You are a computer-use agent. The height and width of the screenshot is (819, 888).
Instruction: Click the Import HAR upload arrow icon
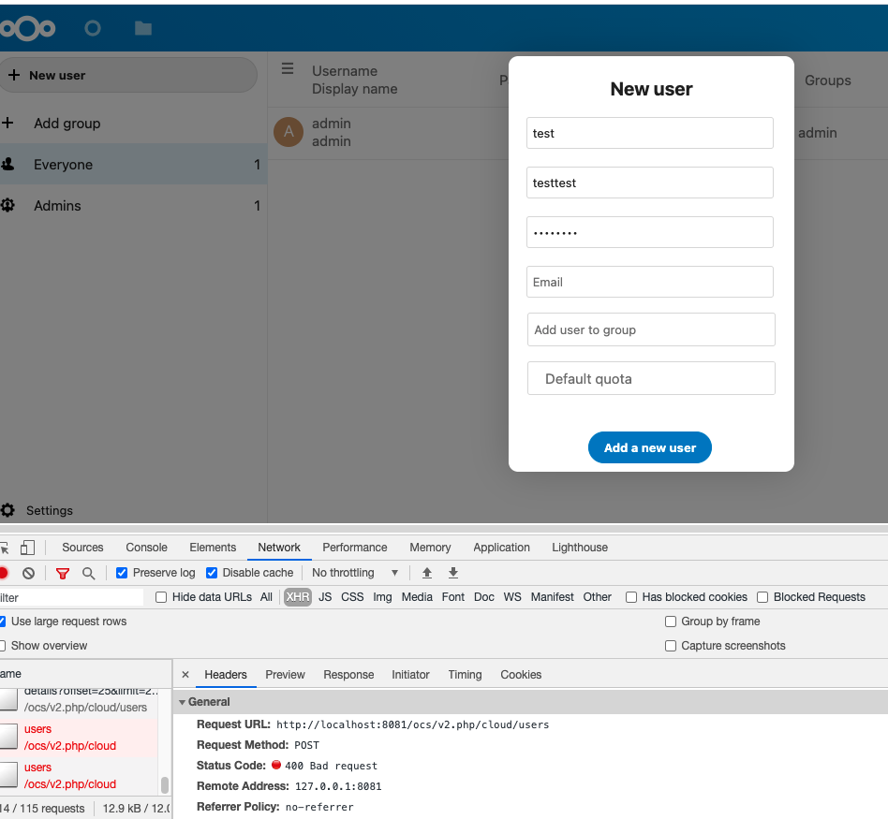tap(427, 573)
